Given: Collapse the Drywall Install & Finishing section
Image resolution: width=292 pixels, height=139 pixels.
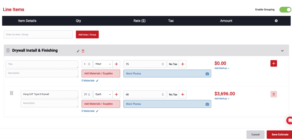Looking at the screenshot, I should (282, 51).
